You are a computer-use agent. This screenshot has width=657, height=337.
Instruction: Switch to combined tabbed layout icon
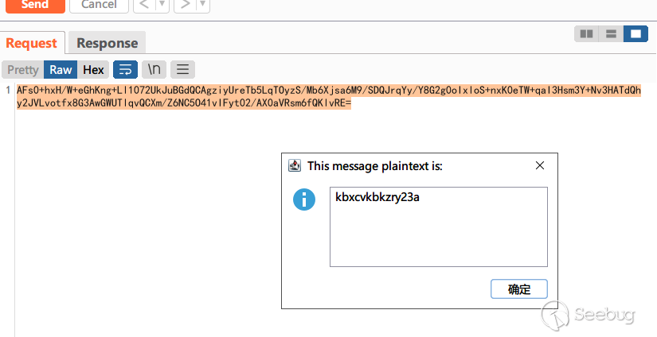pos(635,34)
